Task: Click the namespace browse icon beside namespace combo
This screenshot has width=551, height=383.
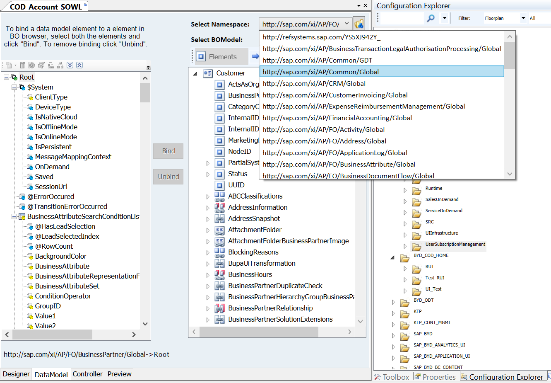Action: pos(359,24)
